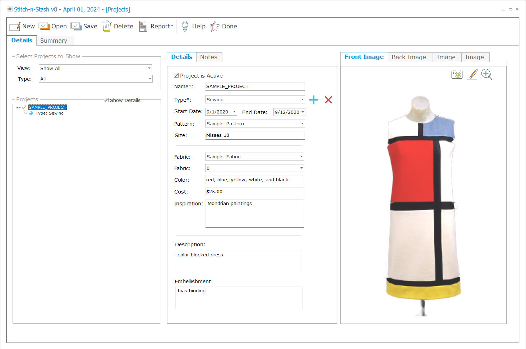526x349 pixels.
Task: Select the Front Image tab
Action: [x=364, y=57]
